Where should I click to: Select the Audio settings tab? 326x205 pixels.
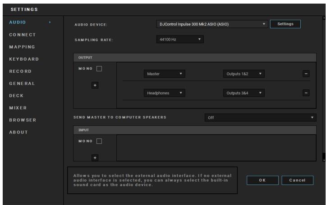point(18,22)
